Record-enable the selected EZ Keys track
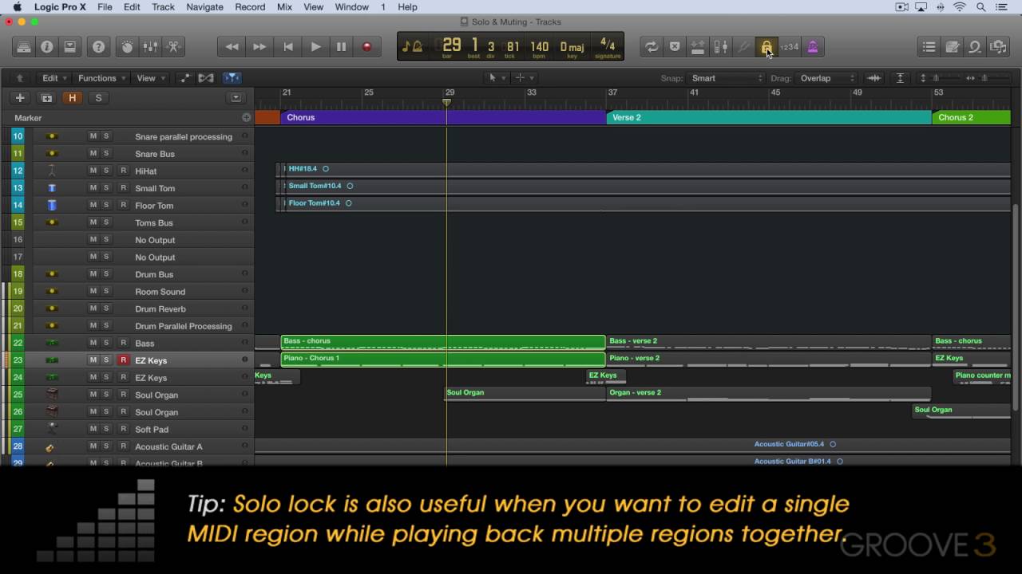1022x574 pixels. [123, 360]
